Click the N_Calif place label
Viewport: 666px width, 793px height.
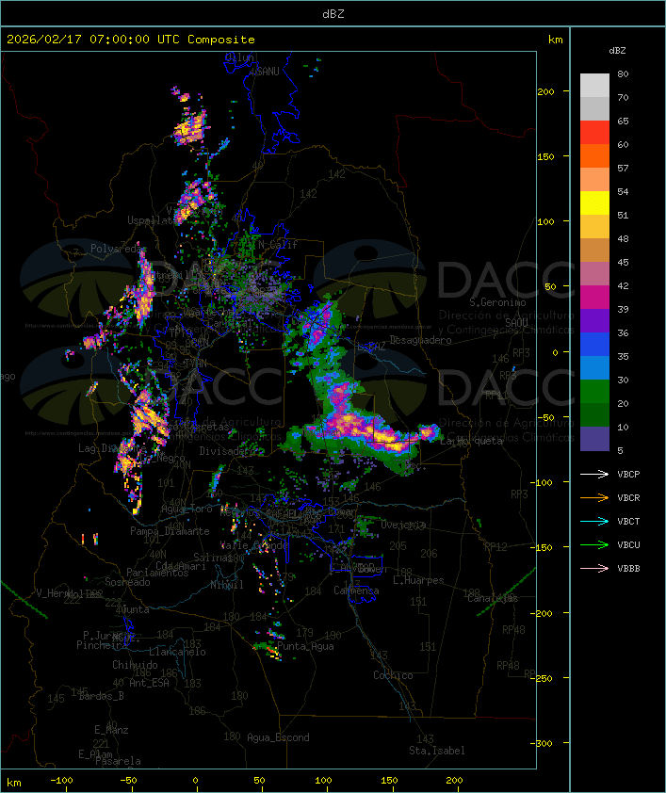point(278,245)
